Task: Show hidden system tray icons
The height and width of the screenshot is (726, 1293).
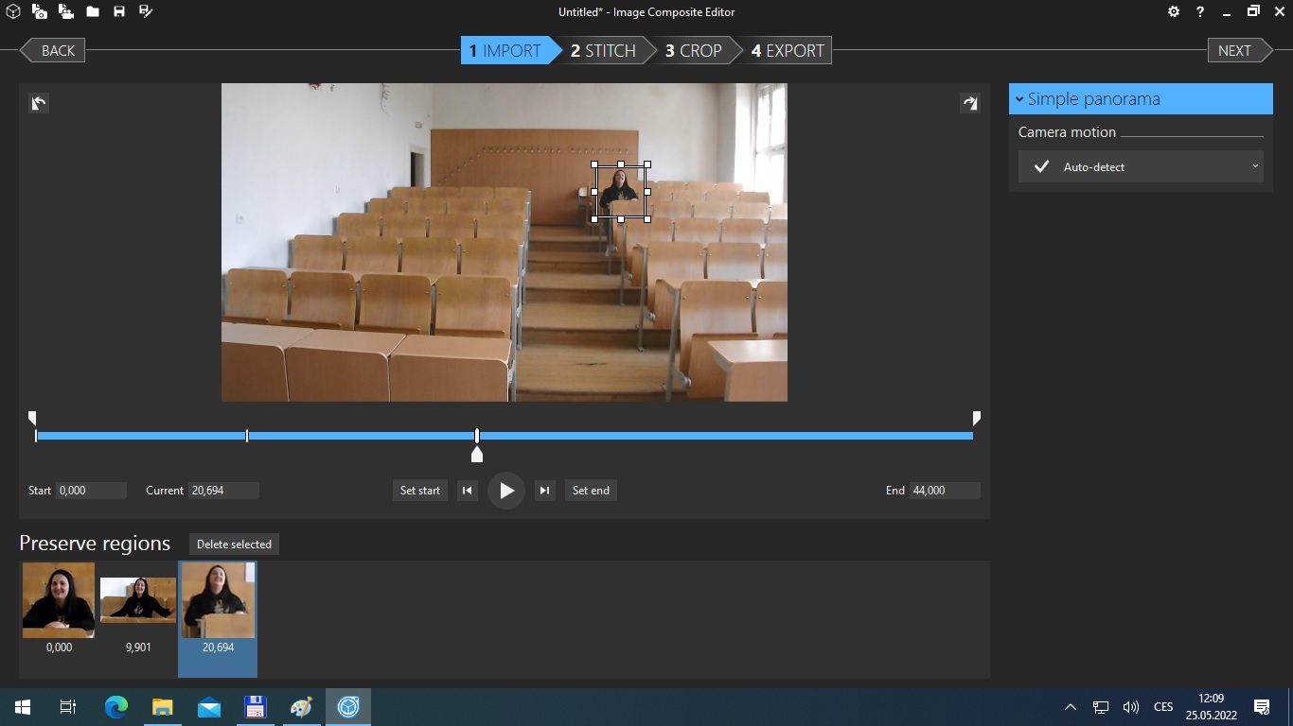Action: 1071,707
